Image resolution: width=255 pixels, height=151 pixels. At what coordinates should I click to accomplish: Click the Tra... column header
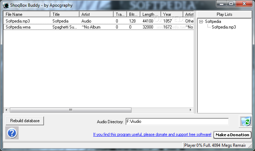[x=120, y=14]
